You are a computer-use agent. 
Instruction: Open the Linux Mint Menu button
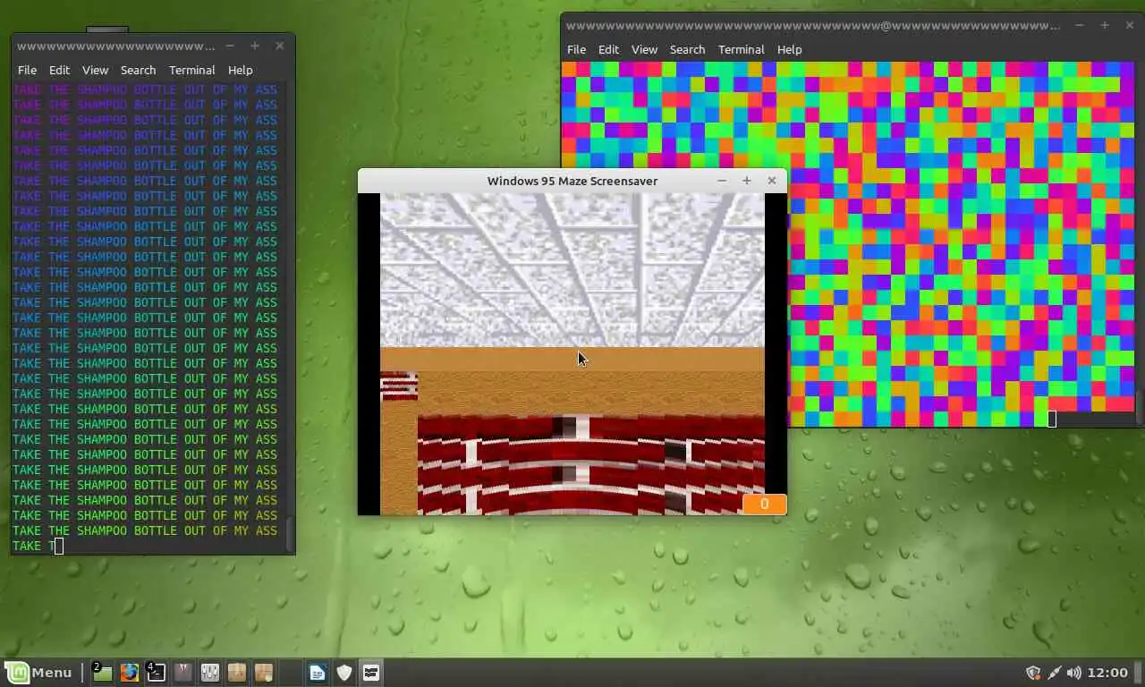tap(38, 673)
